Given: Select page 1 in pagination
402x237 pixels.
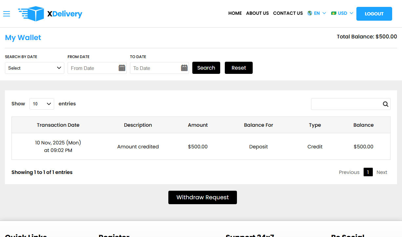Looking at the screenshot, I should 368,172.
